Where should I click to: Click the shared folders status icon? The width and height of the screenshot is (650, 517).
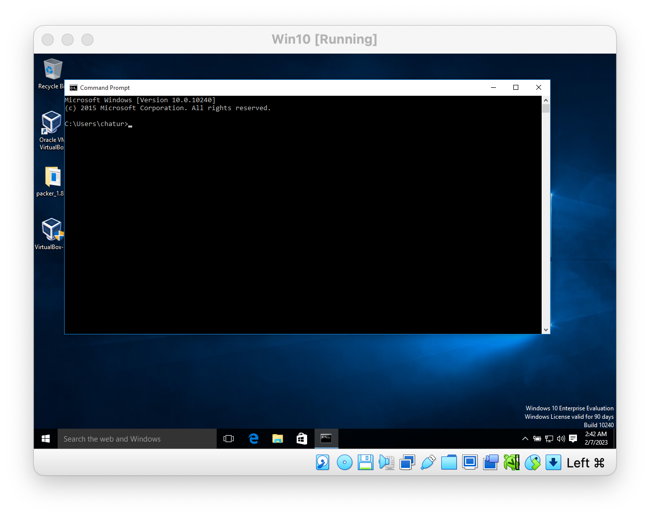(449, 462)
